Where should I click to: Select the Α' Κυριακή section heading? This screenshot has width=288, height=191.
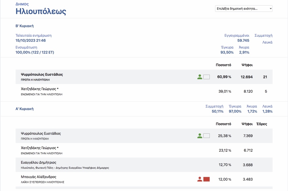point(25,109)
